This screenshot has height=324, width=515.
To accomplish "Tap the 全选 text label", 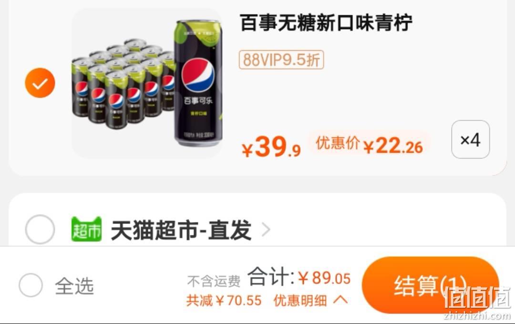I will [74, 285].
